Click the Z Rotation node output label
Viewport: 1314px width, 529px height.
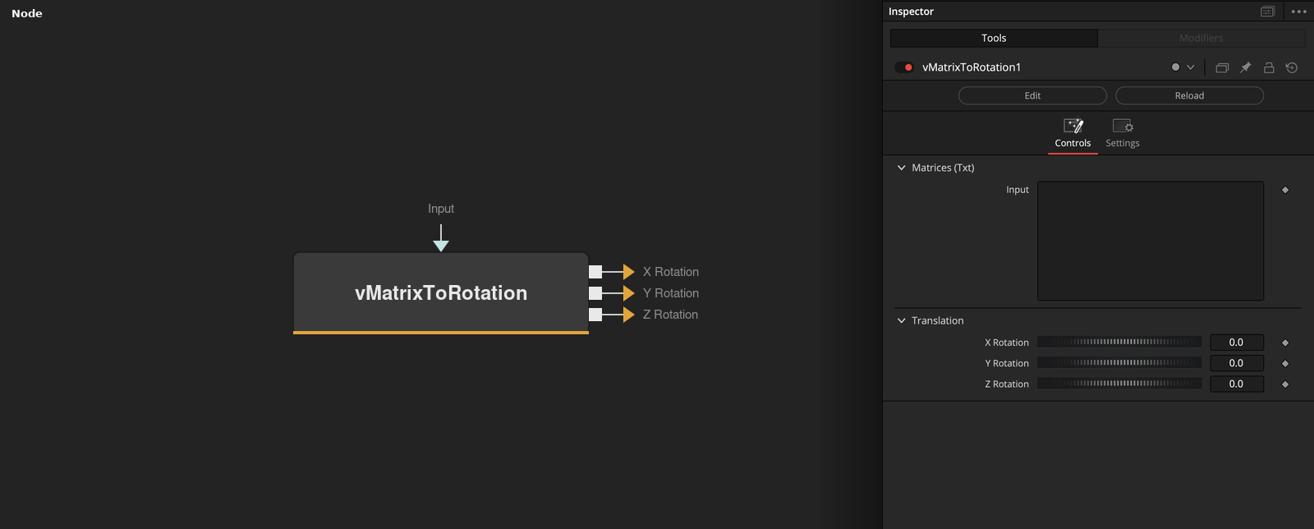tap(671, 315)
